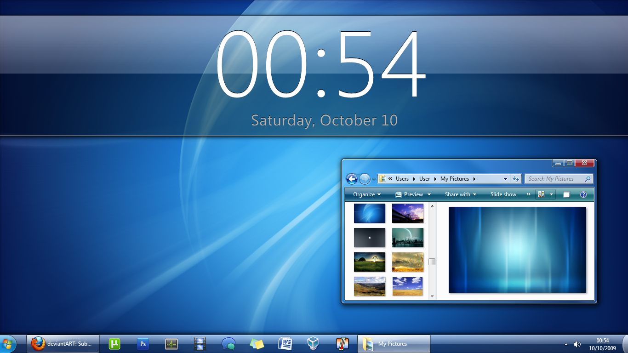Select the city skyline with planet thumbnail
The image size is (628, 353).
tap(408, 238)
